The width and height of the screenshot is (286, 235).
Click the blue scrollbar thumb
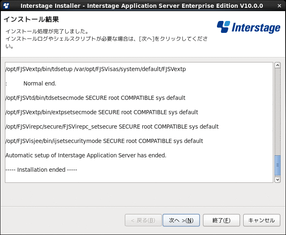277,165
